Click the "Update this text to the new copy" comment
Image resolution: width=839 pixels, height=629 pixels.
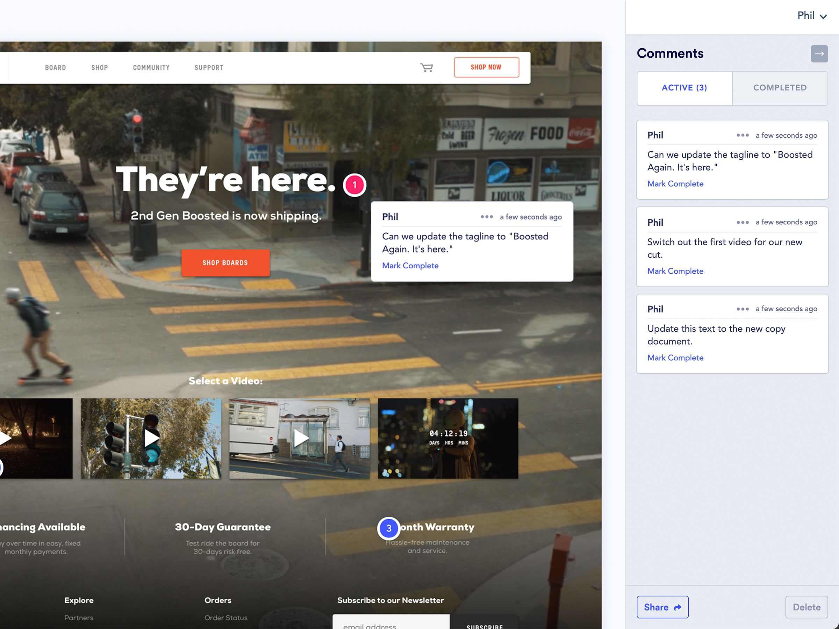pos(716,335)
